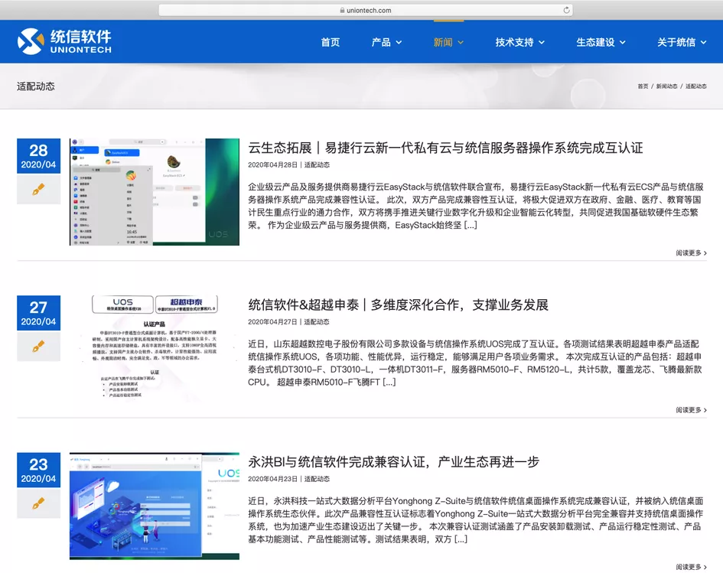Click pen icon beside the 28 date

point(38,189)
